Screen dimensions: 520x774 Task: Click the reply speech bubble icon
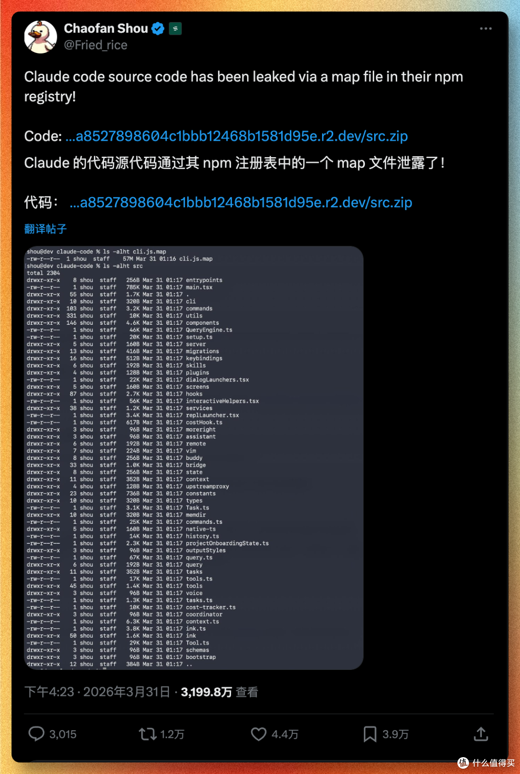click(36, 734)
